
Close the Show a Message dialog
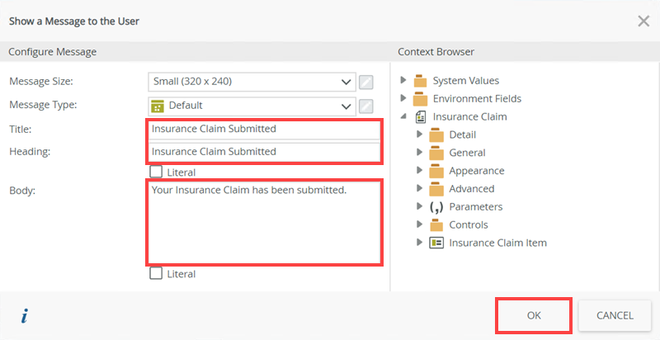[x=643, y=21]
